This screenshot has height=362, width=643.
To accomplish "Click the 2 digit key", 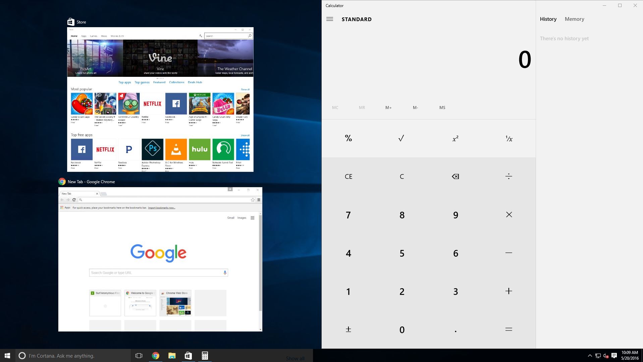I will pyautogui.click(x=401, y=291).
